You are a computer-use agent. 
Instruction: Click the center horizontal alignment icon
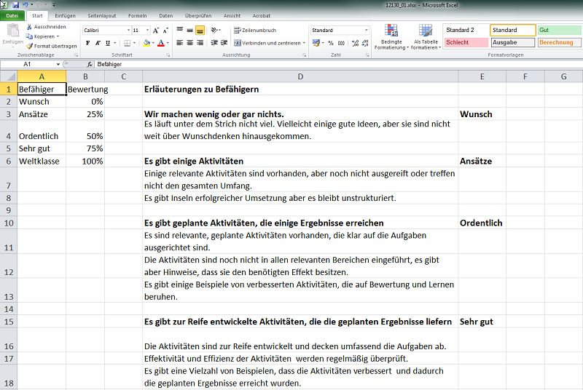[189, 43]
